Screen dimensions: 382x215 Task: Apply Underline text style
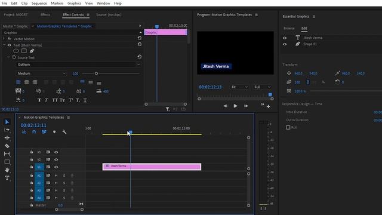85,100
